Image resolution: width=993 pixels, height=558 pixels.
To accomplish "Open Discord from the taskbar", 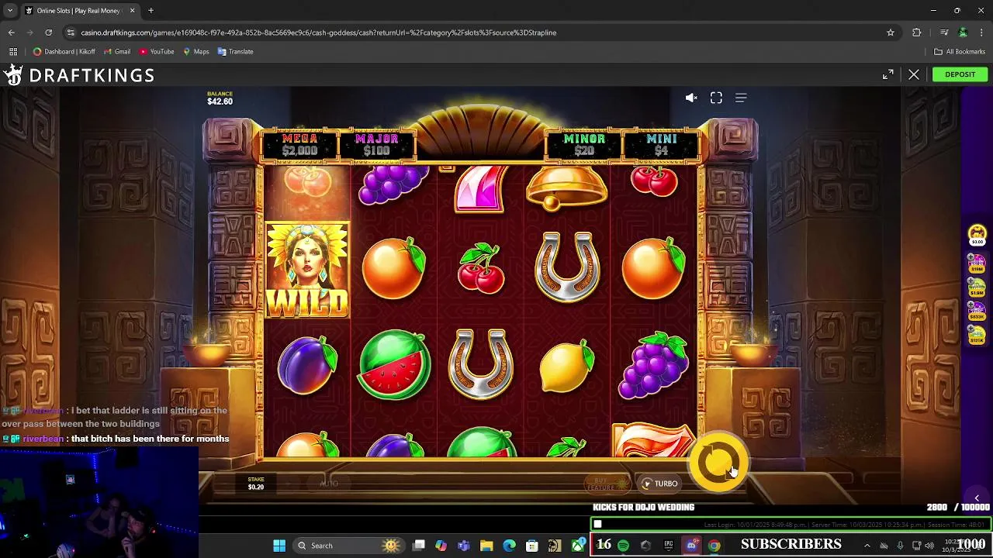I will [691, 546].
